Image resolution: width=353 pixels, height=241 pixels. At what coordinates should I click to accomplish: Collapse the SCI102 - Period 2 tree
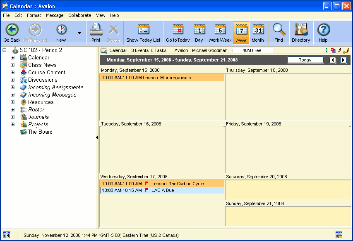click(4, 50)
